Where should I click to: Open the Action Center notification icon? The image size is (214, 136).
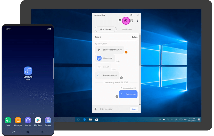199,120
